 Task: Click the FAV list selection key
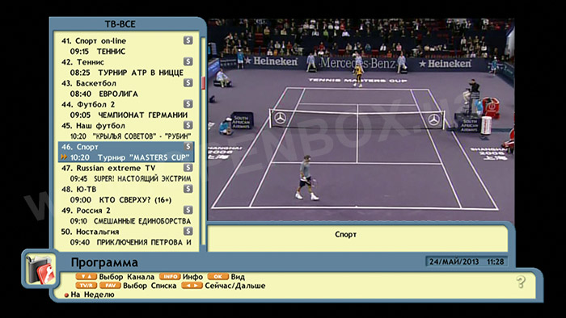(x=110, y=286)
